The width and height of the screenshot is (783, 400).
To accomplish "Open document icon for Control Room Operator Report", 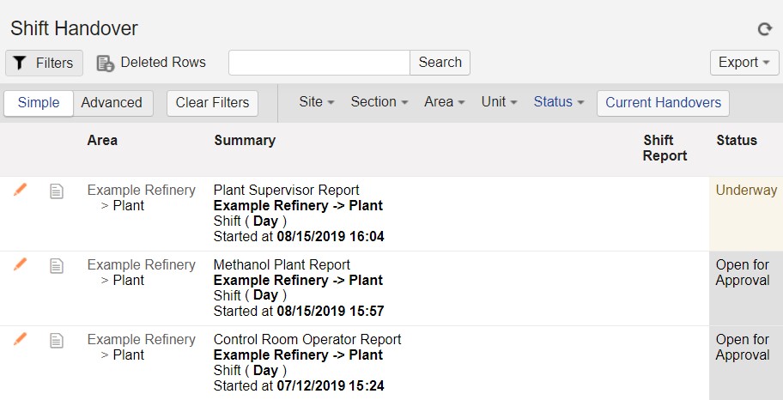I will click(57, 341).
